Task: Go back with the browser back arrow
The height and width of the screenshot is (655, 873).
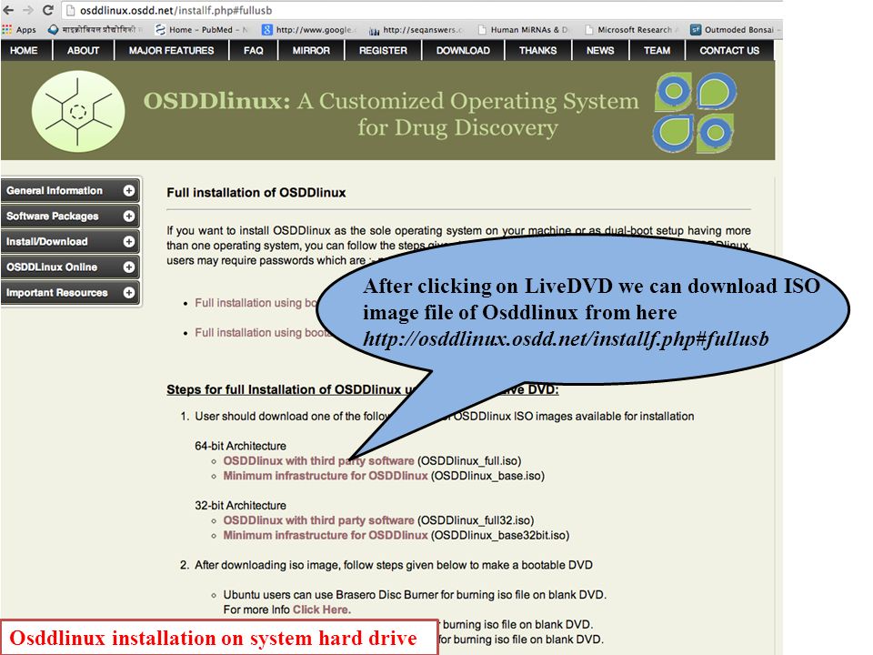Action: (8, 10)
